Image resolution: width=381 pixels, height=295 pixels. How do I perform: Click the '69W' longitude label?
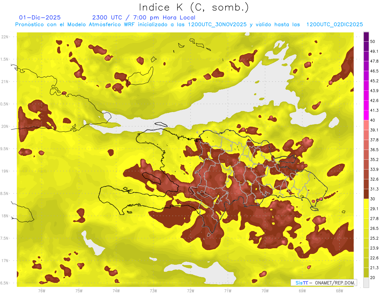(302, 291)
